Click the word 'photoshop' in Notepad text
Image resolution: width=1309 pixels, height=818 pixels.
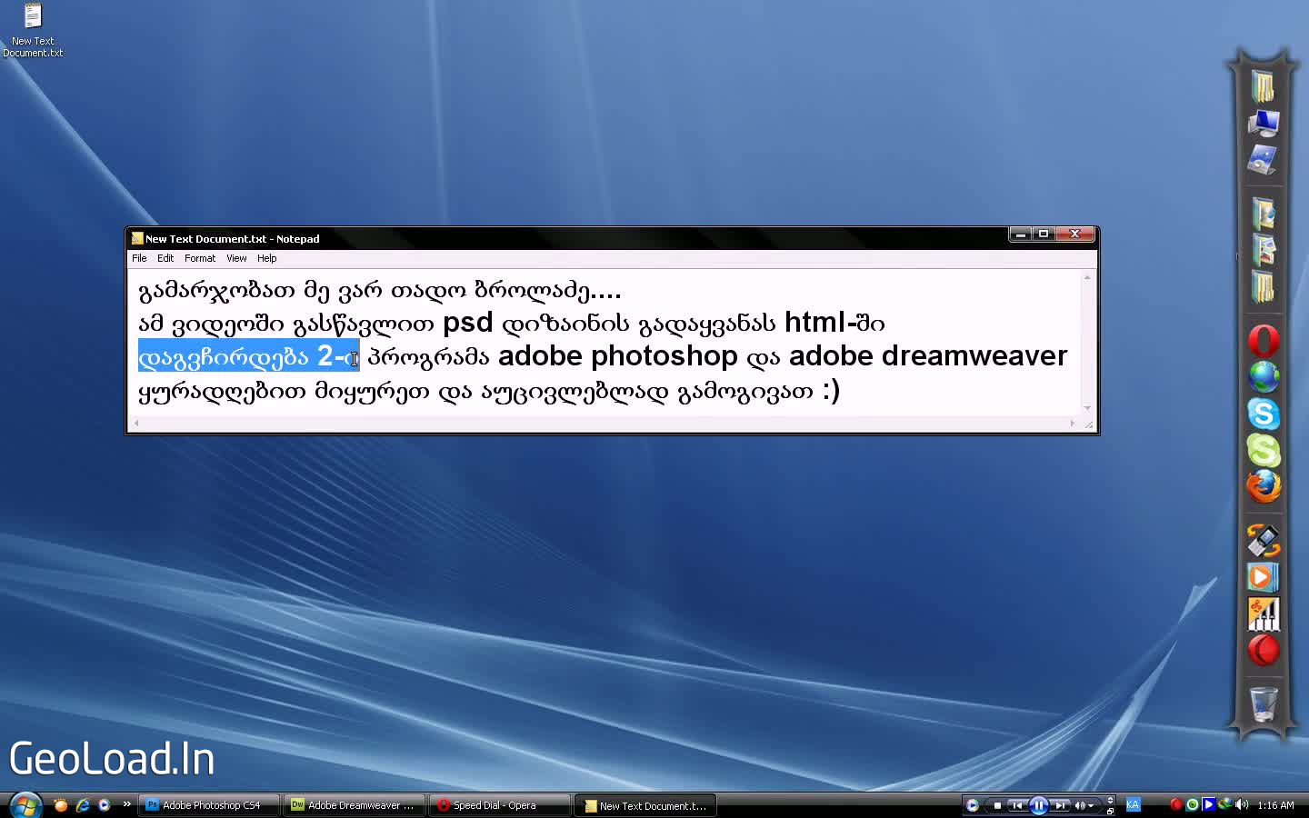664,356
